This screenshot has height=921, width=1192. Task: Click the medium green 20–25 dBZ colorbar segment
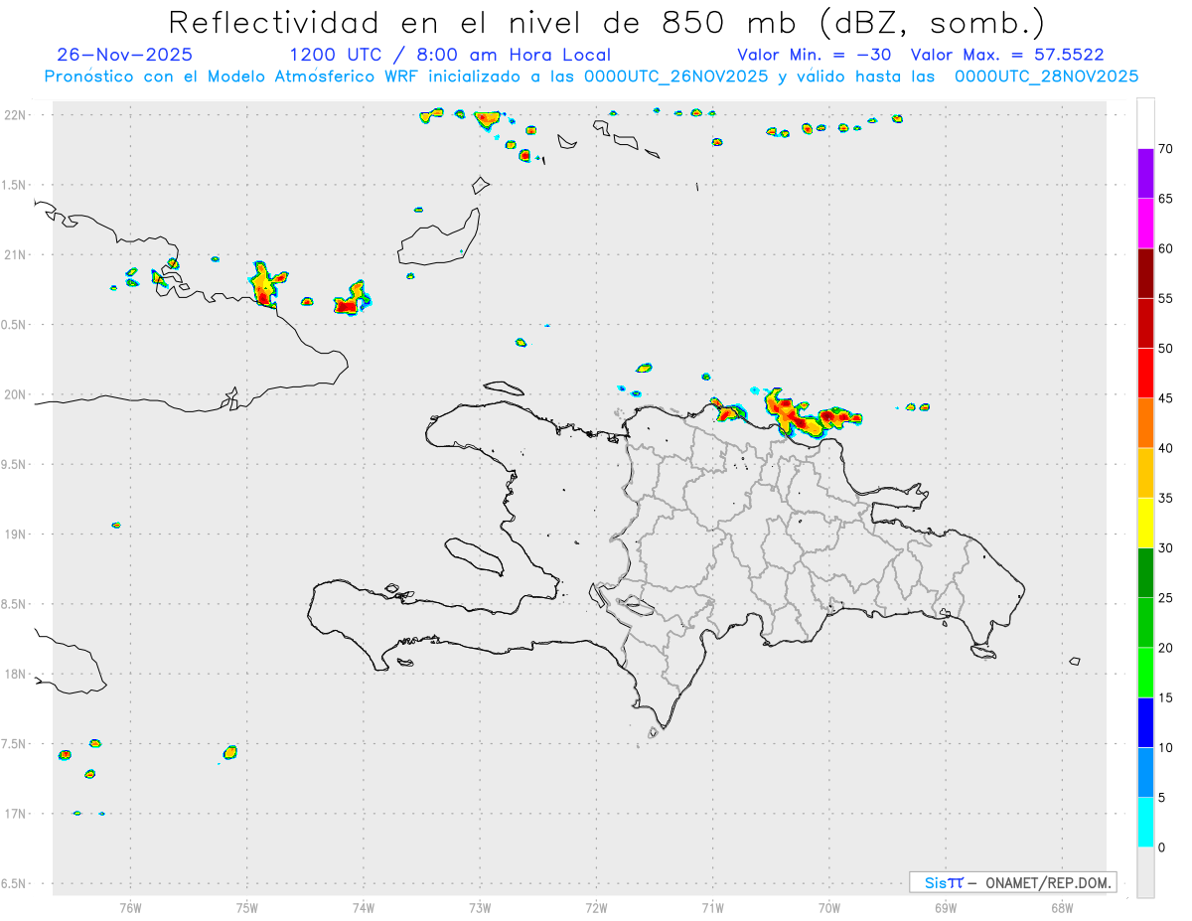click(1145, 623)
